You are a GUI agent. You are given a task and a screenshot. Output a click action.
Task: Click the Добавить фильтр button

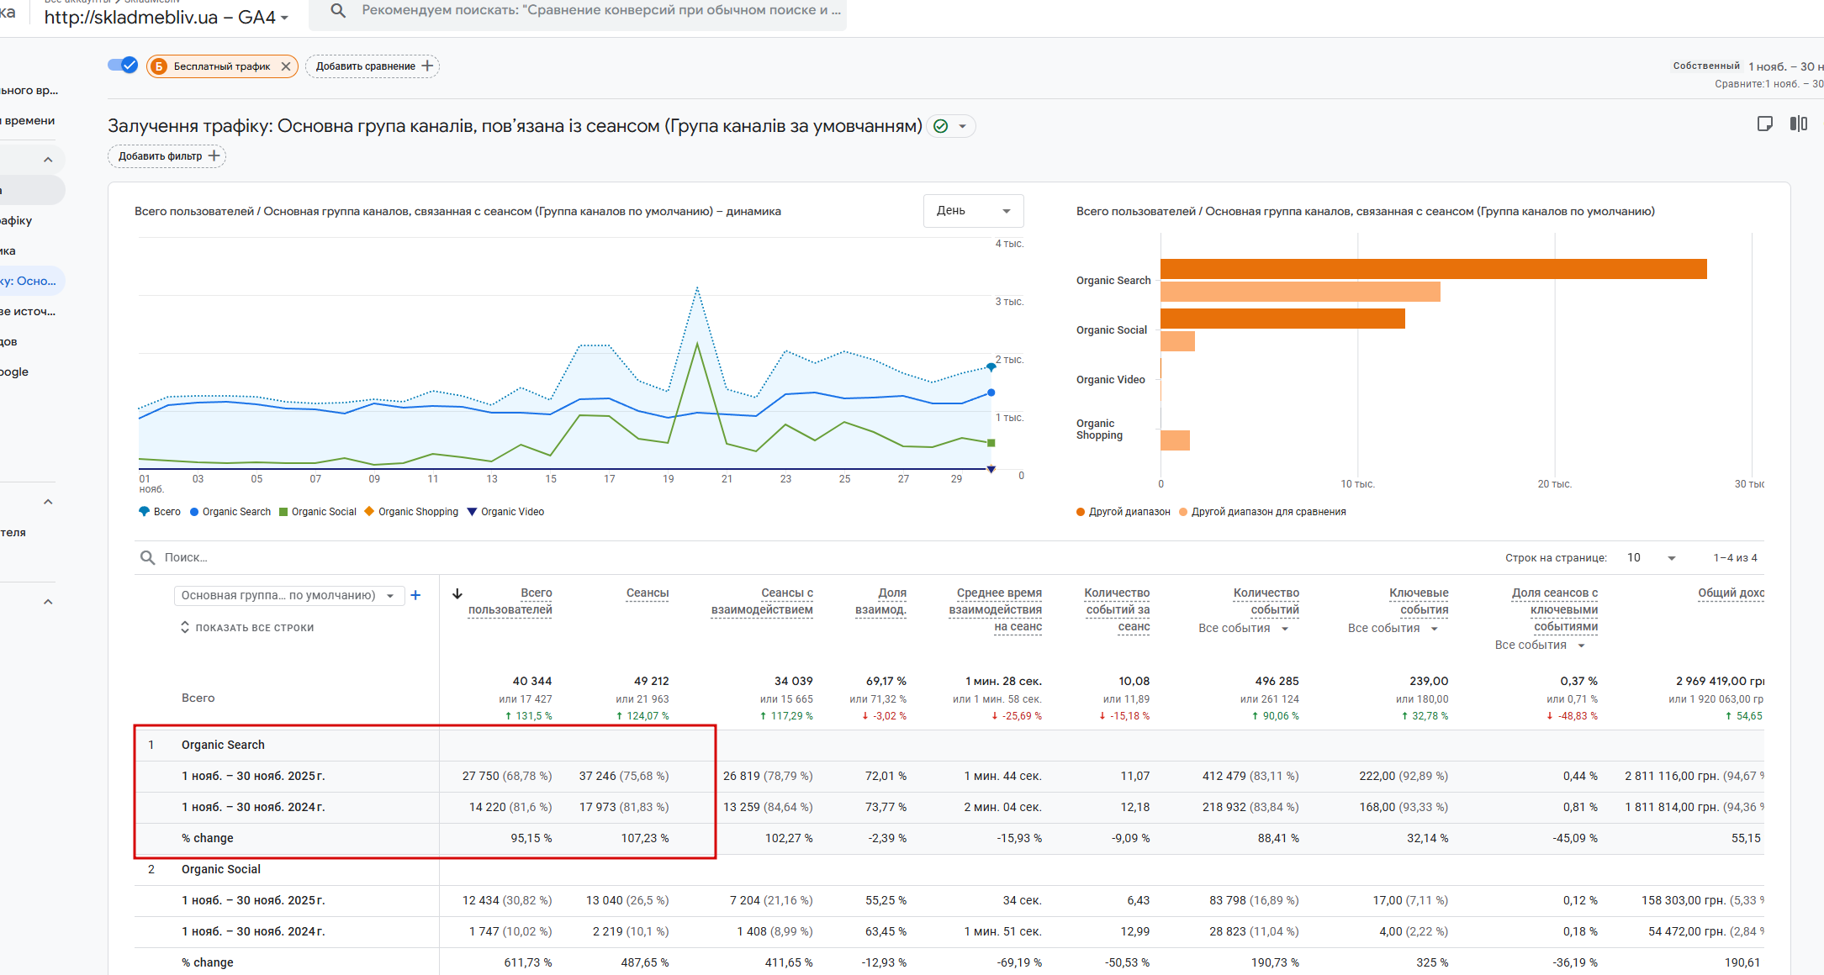coord(167,156)
